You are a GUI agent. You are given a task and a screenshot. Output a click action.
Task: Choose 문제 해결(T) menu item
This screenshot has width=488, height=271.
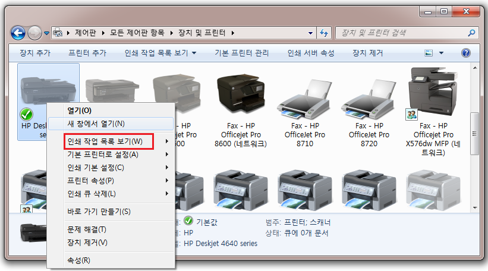(x=111, y=229)
